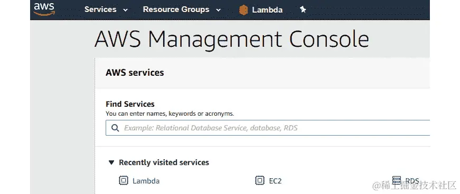Click the pushpin icon in the navigation bar

click(303, 9)
